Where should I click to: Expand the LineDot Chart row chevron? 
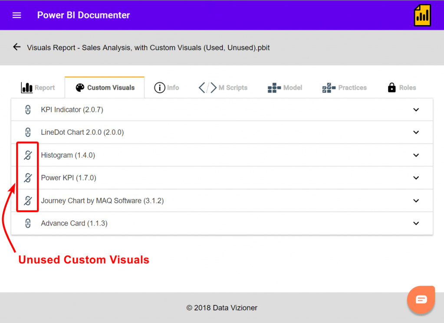coord(416,132)
